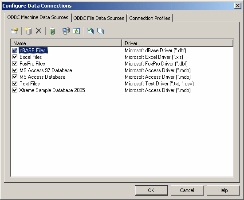Click Microsoft Text Driver (*.txt; *.csv) cell

point(159,84)
